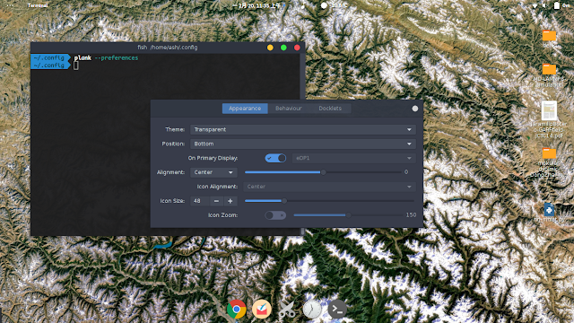Open the weather indicator in the top bar
574x323 pixels.
click(335, 5)
